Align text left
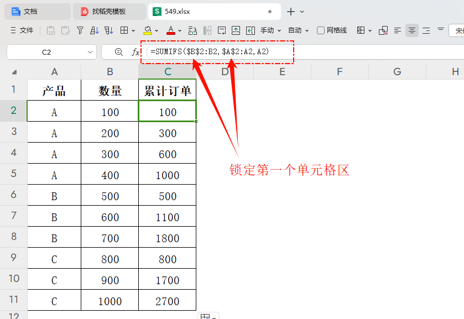 398,30
